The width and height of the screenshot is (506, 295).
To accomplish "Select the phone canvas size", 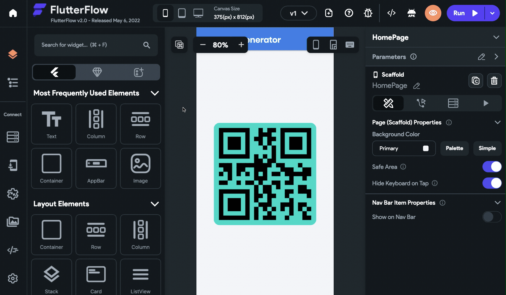I will click(x=165, y=13).
